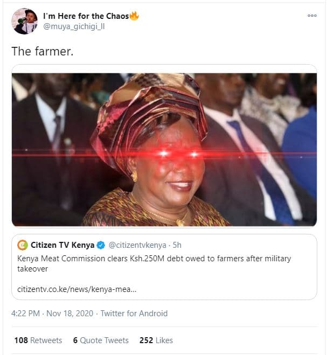
Task: Show the 6 Quote Tweets
Action: click(101, 340)
